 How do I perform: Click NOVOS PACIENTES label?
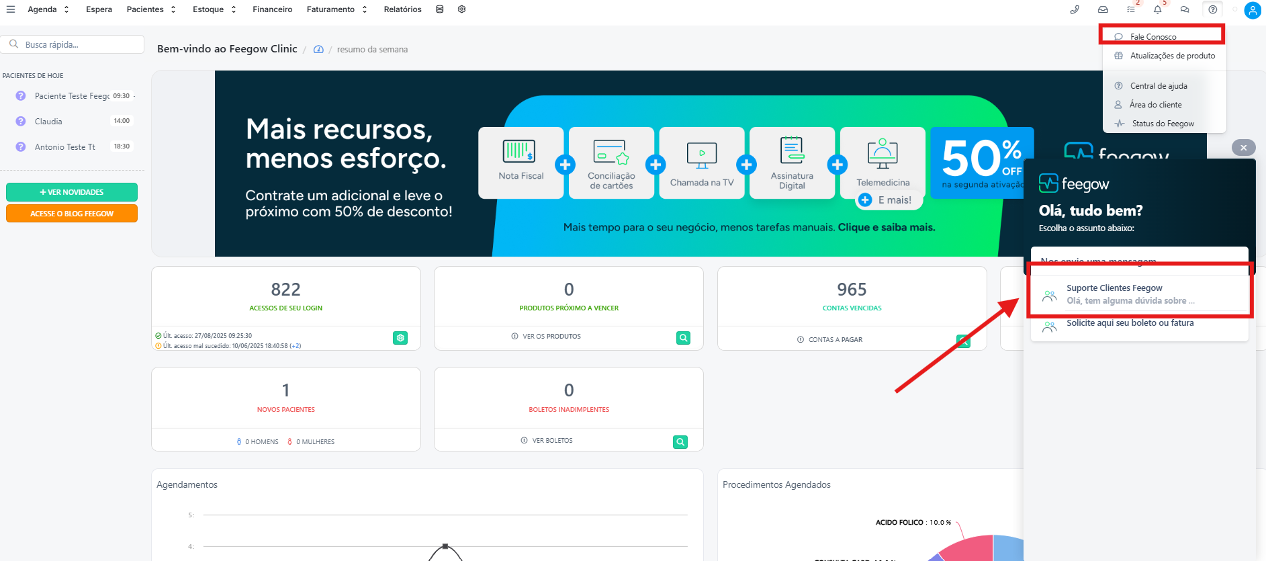point(286,409)
